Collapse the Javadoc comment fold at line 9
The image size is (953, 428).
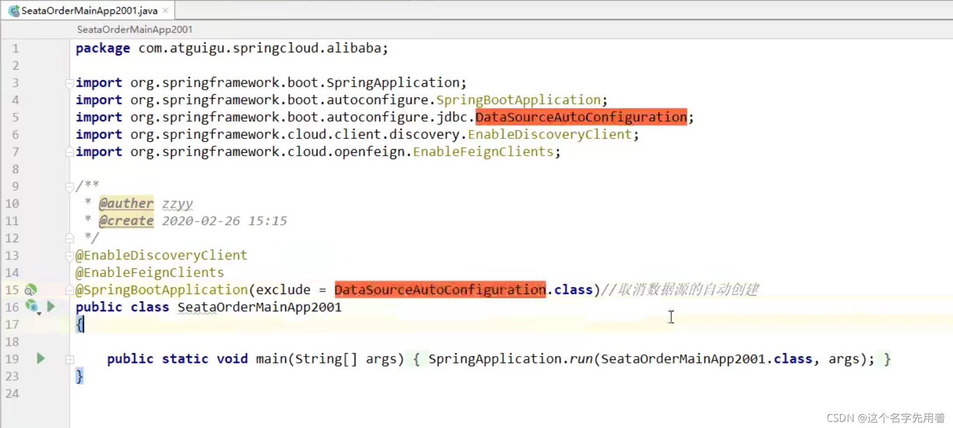pos(69,186)
